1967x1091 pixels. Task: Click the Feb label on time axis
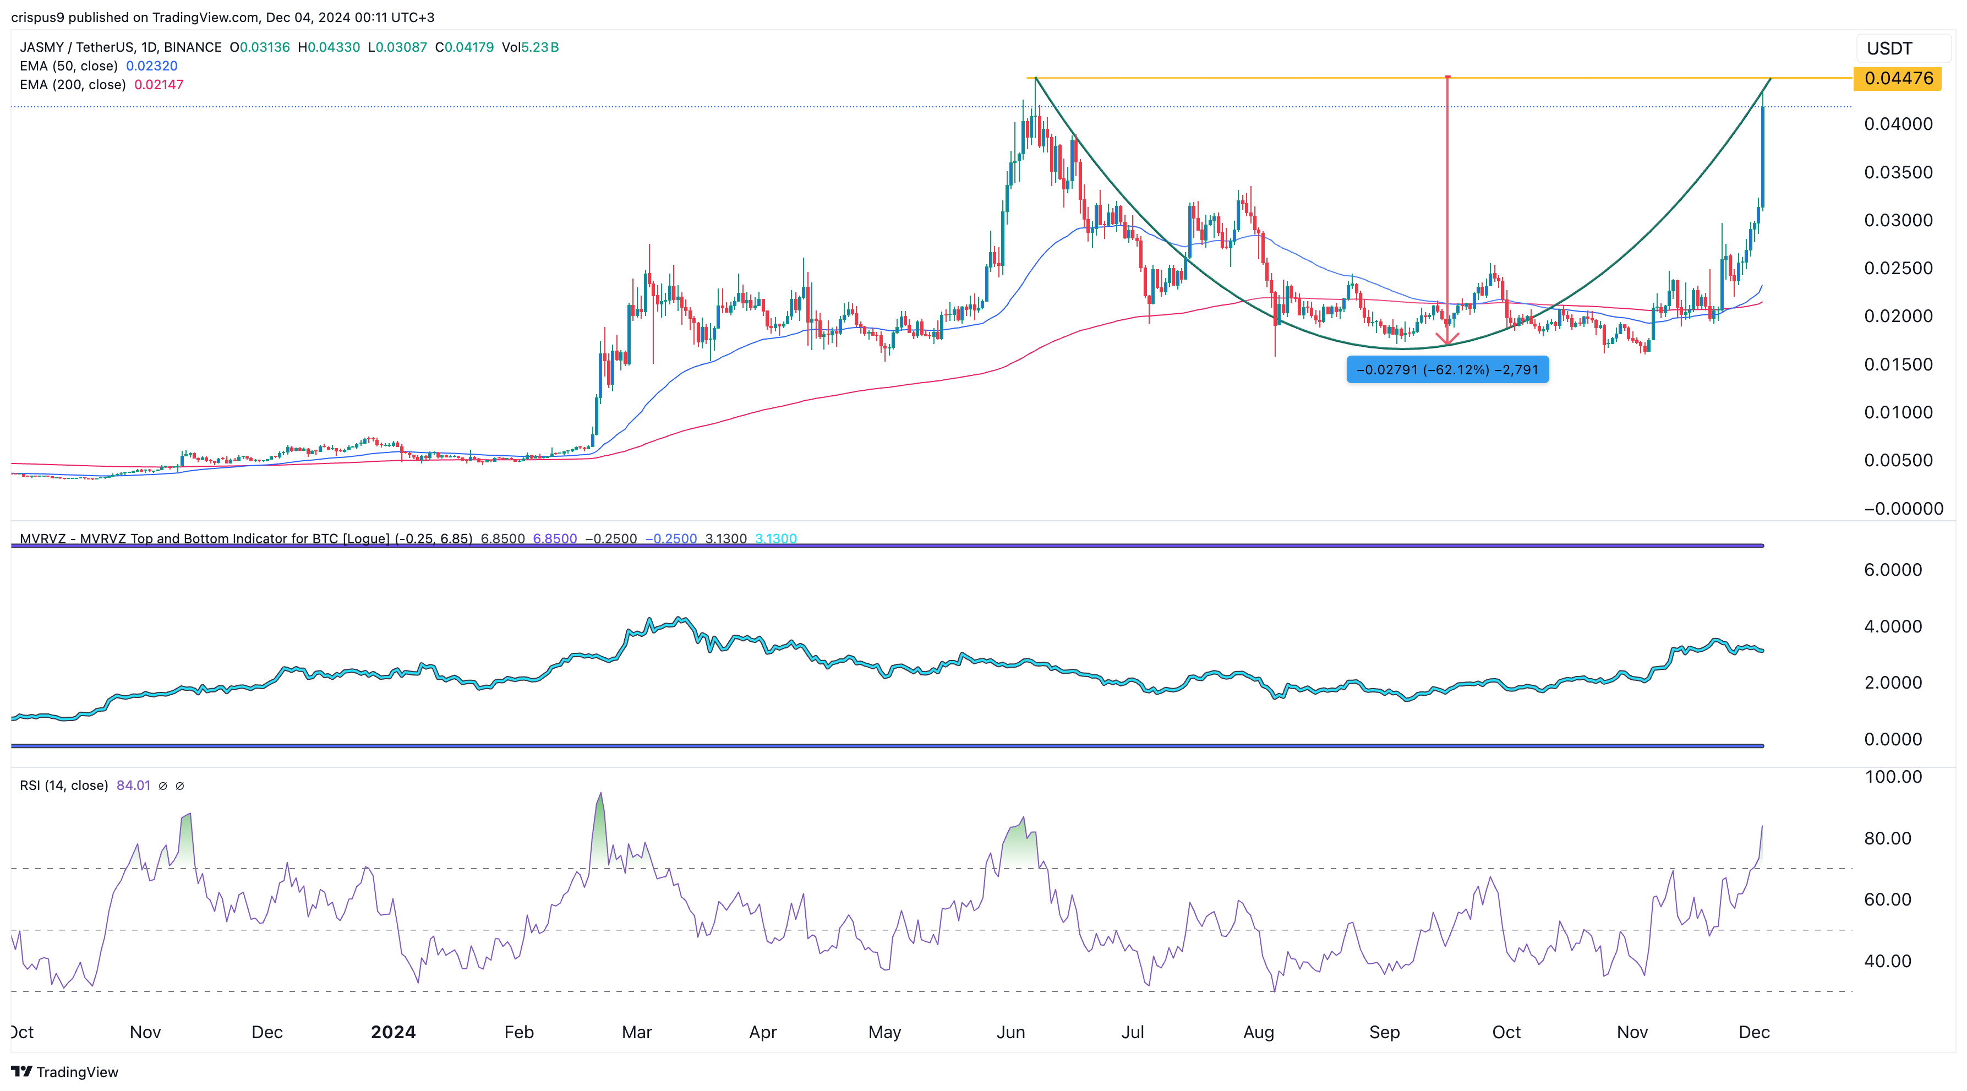tap(519, 1032)
